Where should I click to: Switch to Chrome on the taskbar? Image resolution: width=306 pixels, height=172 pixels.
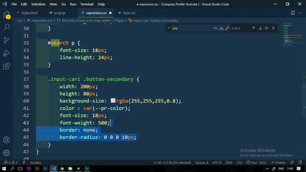point(62,169)
